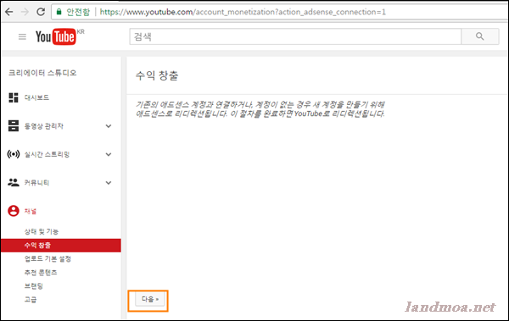The height and width of the screenshot is (321, 509).
Task: Open 동영상 관리자 section
Action: coord(44,126)
